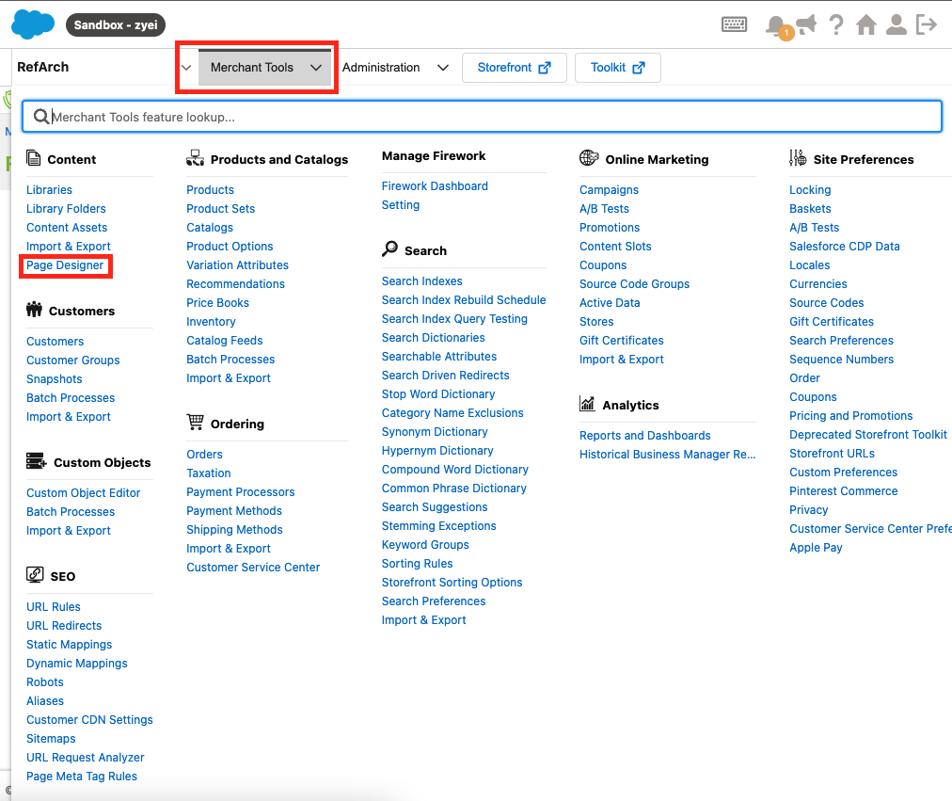This screenshot has width=952, height=801.
Task: Open help question mark icon
Action: (836, 24)
